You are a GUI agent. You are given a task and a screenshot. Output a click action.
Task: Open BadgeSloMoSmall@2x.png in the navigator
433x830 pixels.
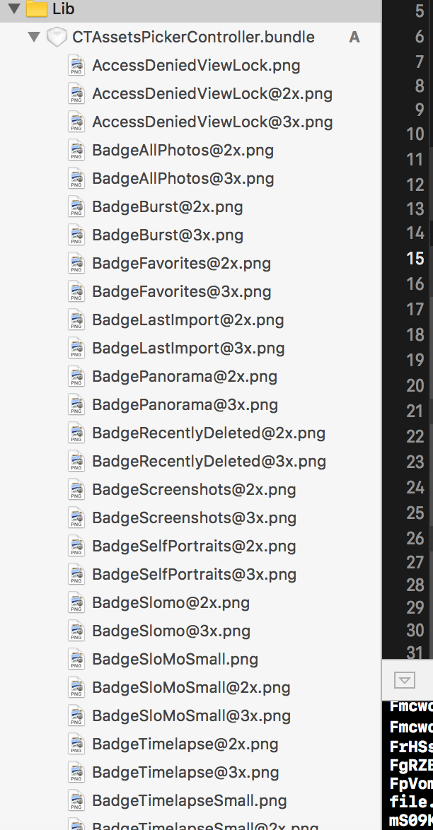191,688
